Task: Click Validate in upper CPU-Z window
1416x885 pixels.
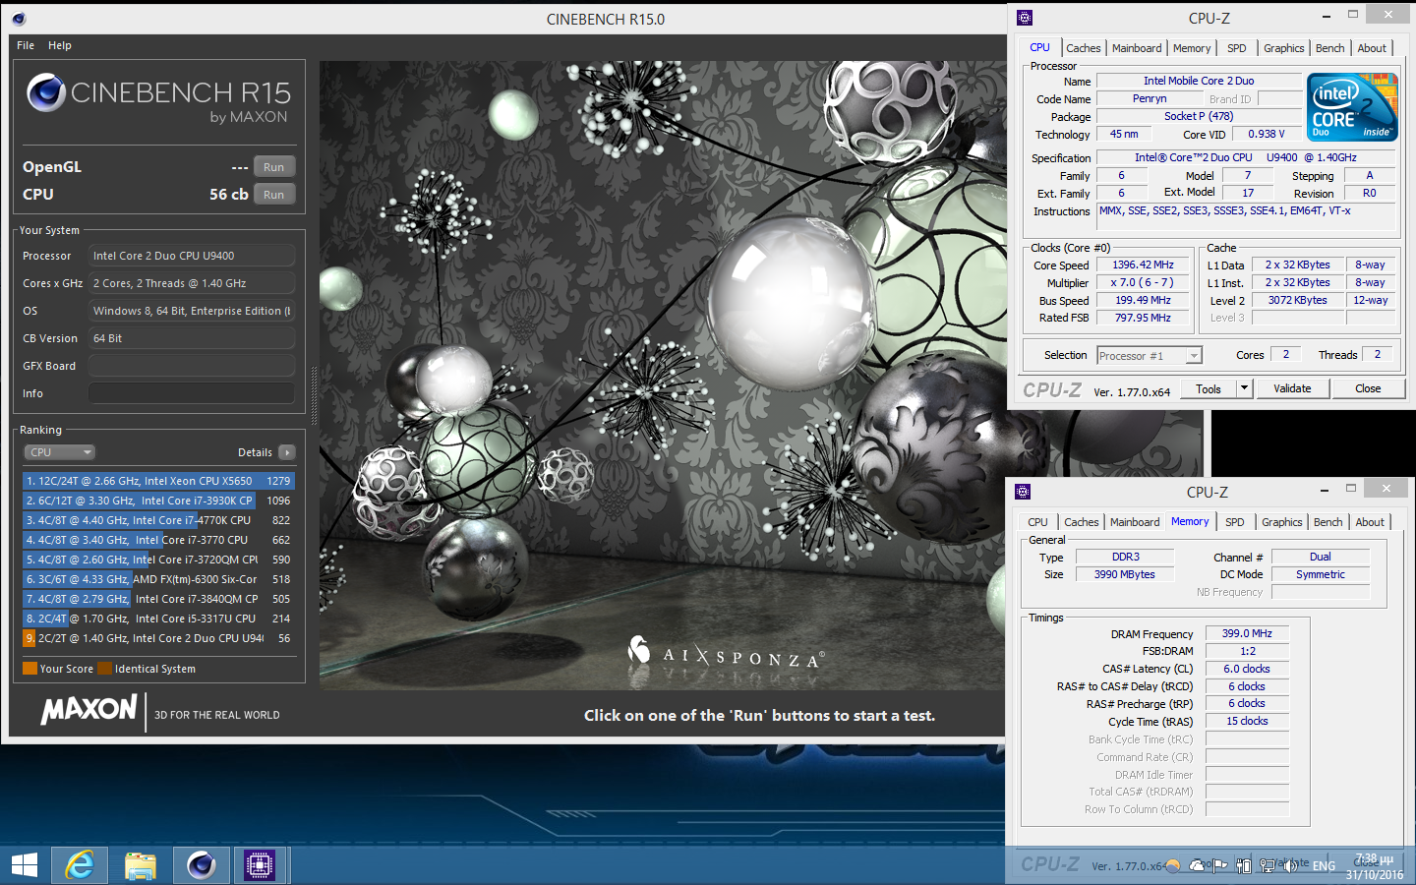Action: pos(1292,388)
